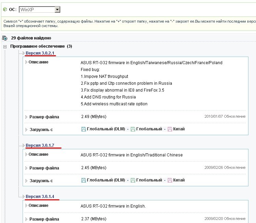
Task: Click pink disk icon for 3.0.1.7 Китай
Action: (x=170, y=180)
